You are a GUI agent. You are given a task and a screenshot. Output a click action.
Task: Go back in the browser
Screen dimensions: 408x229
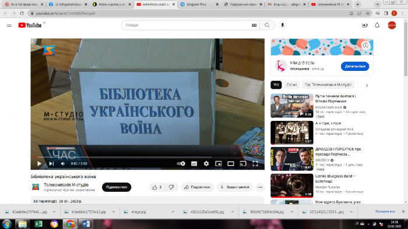coord(6,13)
